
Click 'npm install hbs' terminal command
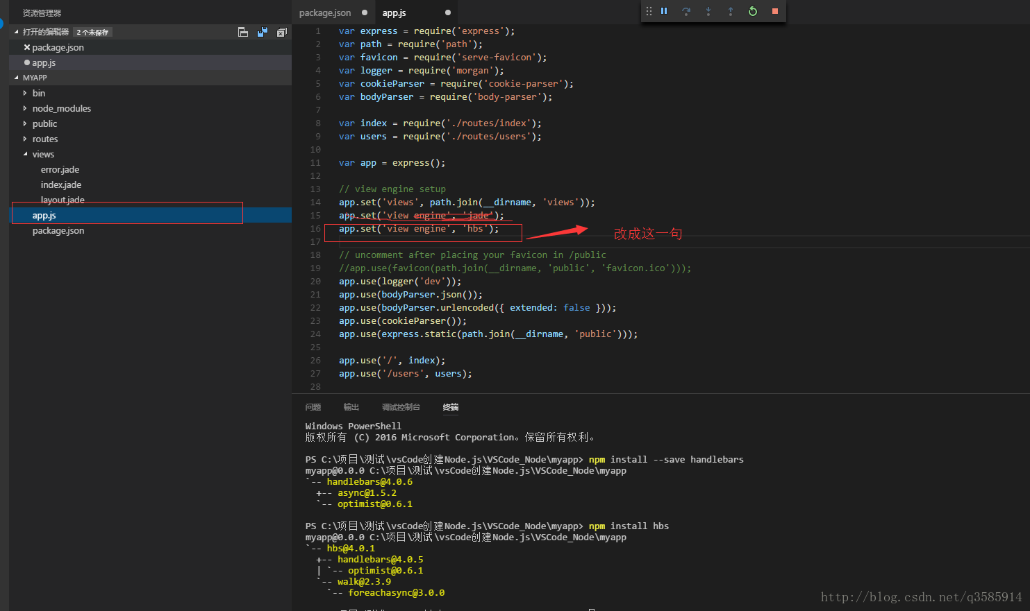pos(629,526)
